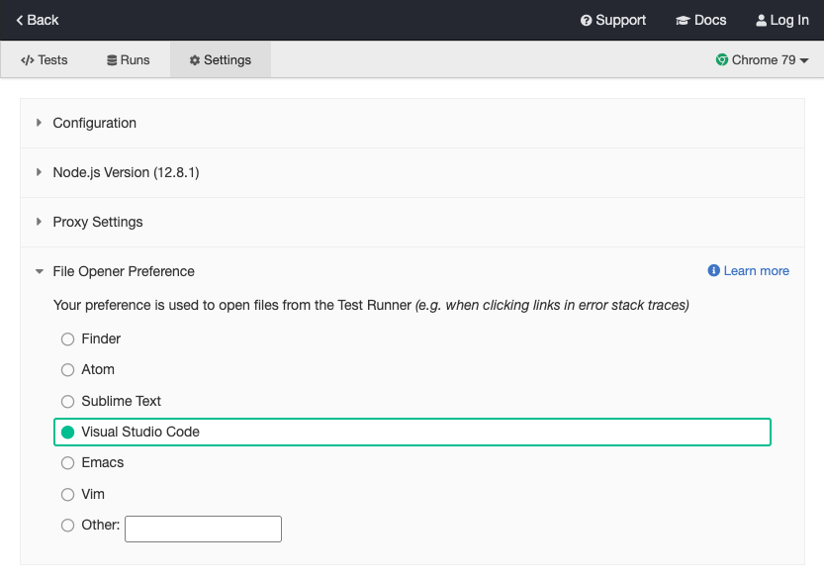
Task: Open the Chrome 79 browser dropdown
Action: 762,59
